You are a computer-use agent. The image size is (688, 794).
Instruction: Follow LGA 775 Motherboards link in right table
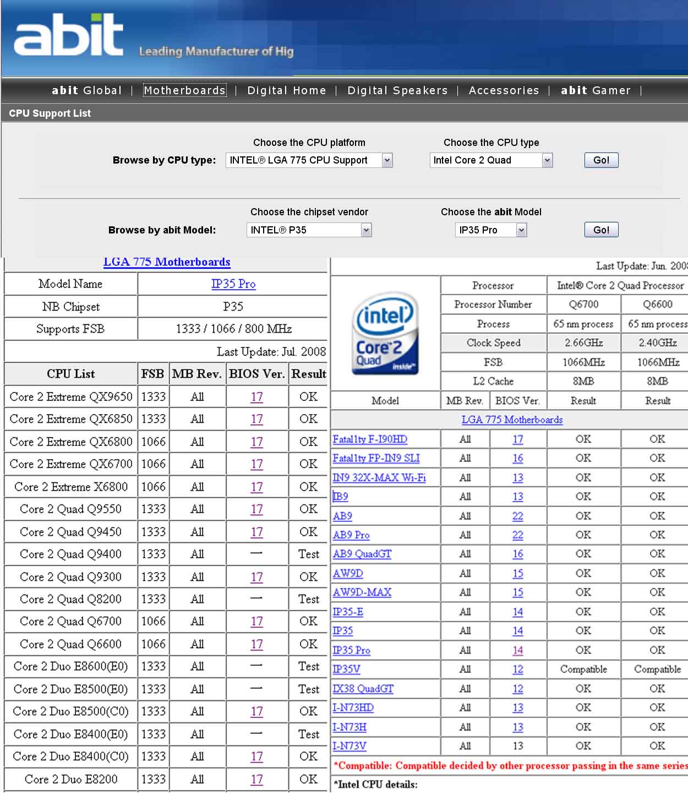tap(512, 420)
